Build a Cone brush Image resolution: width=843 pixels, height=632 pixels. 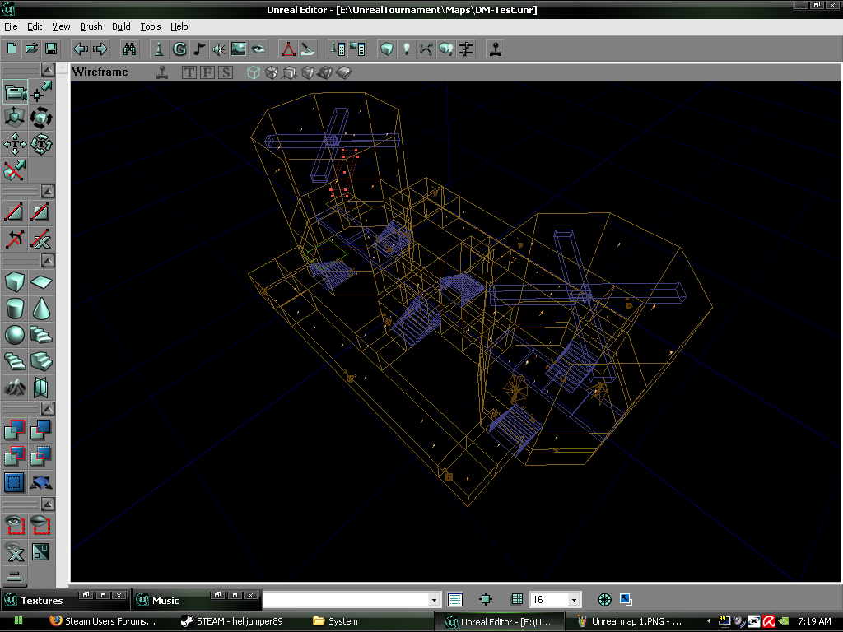pos(41,309)
